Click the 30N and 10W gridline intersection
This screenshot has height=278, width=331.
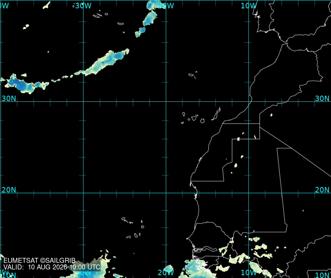(x=249, y=101)
